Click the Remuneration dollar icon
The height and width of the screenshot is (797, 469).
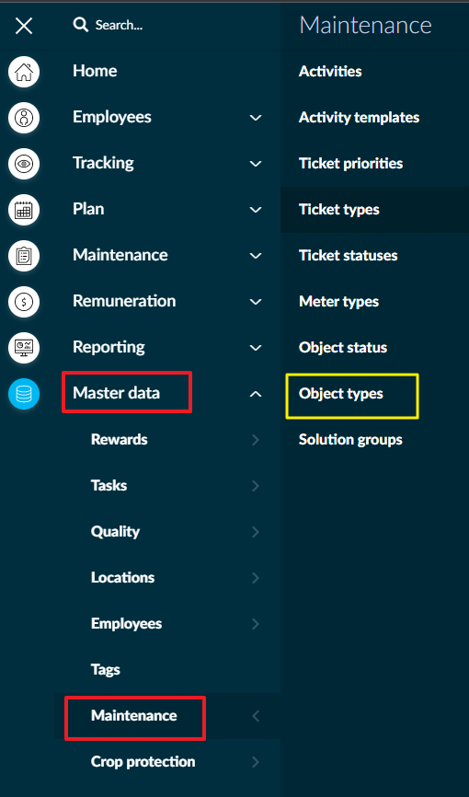click(x=24, y=302)
